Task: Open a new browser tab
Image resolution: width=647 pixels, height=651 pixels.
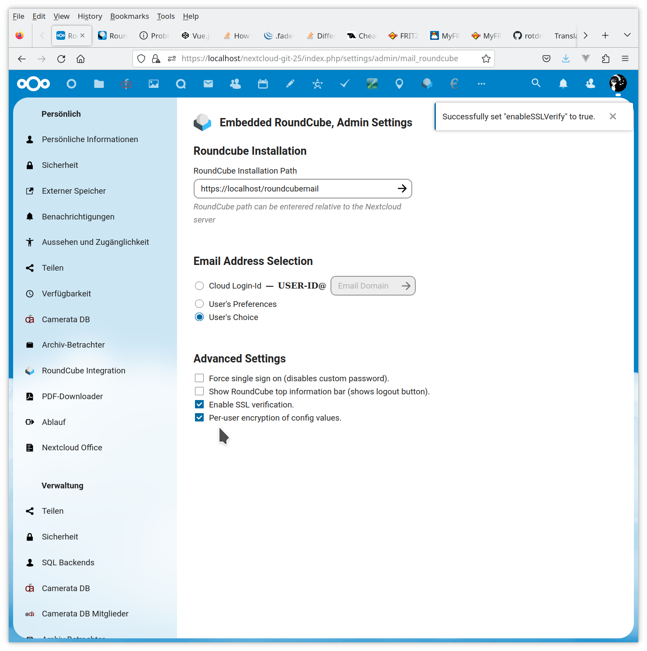Action: tap(605, 35)
